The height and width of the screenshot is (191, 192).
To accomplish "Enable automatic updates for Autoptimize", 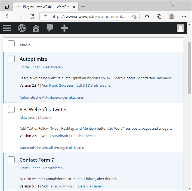I will click(x=52, y=97).
